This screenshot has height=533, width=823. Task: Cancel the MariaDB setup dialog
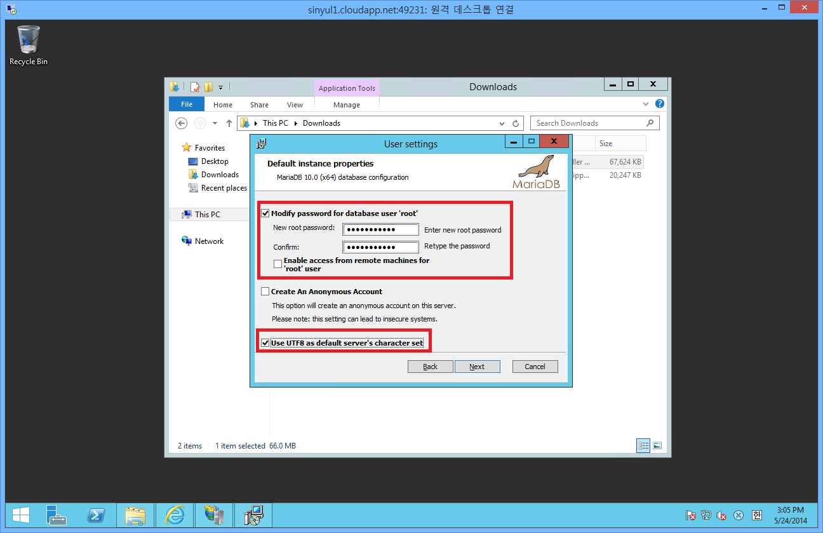[535, 367]
